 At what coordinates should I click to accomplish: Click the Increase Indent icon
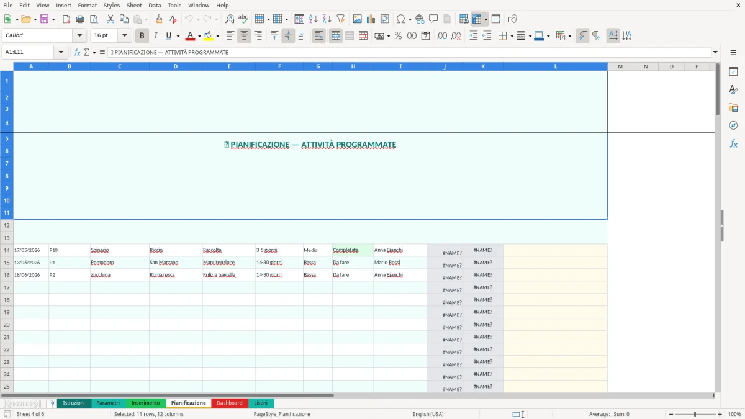473,36
